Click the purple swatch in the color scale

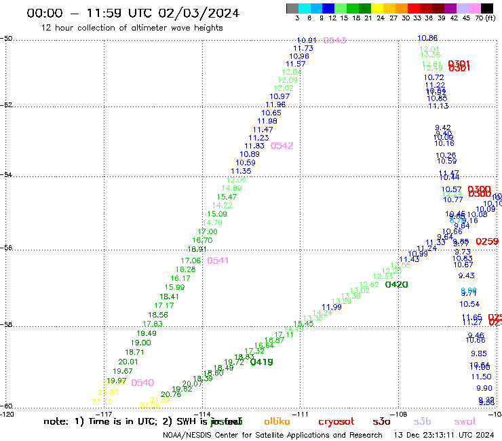pyautogui.click(x=450, y=8)
